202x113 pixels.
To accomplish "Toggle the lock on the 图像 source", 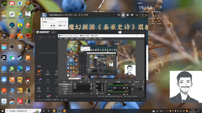I will click(105, 88).
